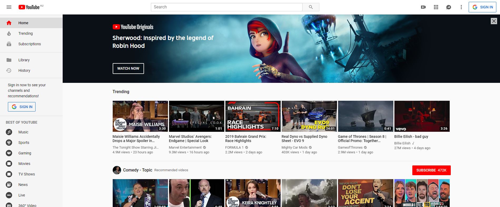Click the Home icon in sidebar

click(x=9, y=23)
